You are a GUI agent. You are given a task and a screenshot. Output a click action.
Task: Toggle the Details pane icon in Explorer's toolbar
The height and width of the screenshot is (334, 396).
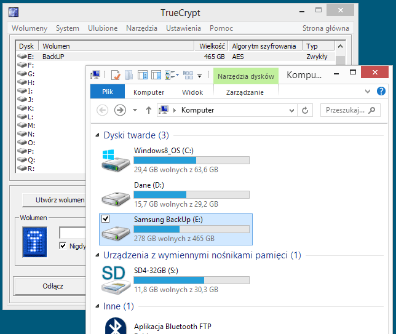pos(143,75)
